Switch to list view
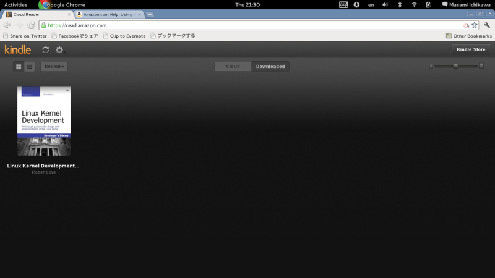This screenshot has width=495, height=278. click(x=29, y=67)
